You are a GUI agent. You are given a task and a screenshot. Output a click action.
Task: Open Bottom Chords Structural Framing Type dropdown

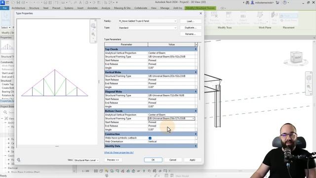[193, 119]
